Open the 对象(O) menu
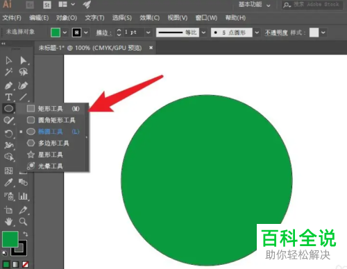Screen dimensions: 347x269 (x=67, y=18)
